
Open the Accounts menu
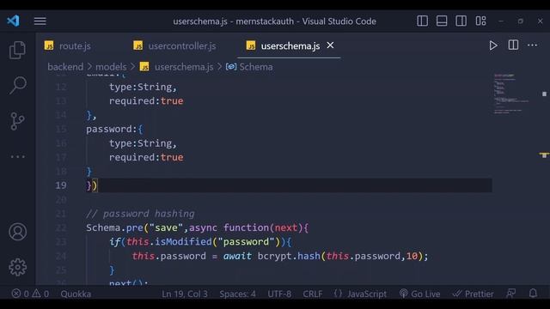[x=17, y=232]
